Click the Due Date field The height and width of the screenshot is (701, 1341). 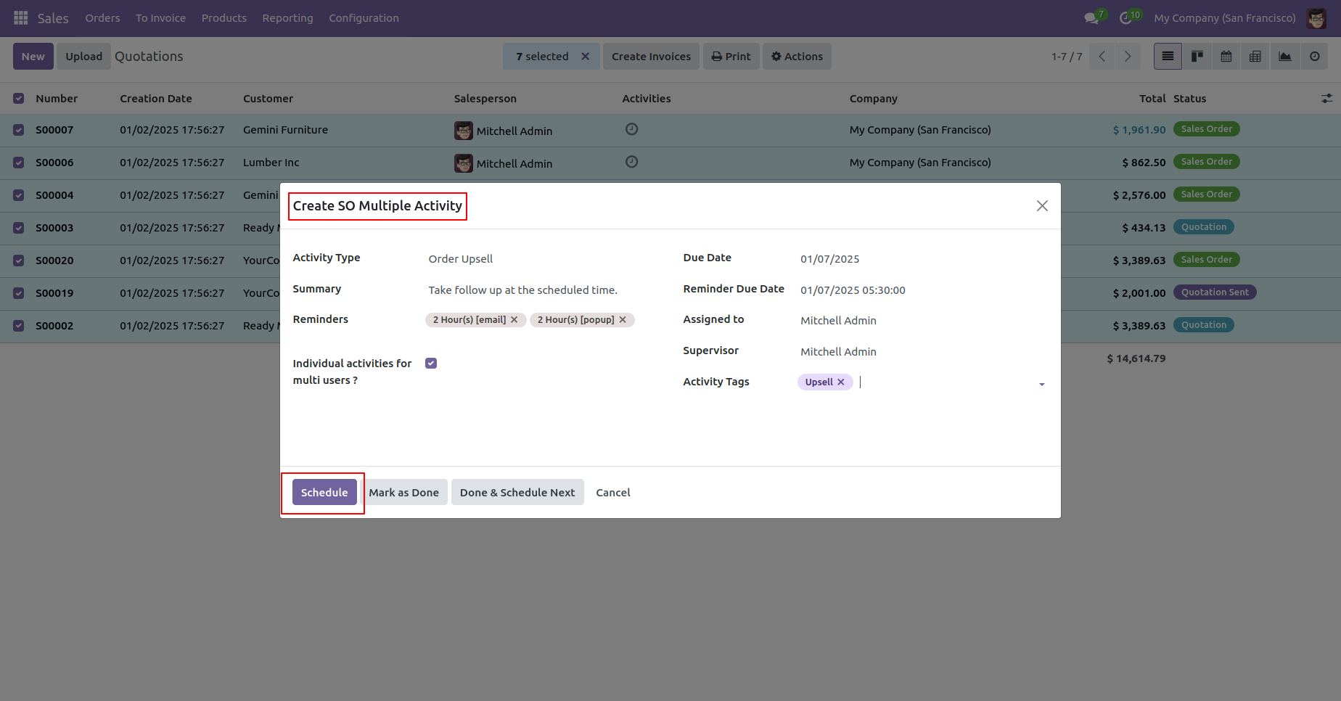[x=923, y=259]
